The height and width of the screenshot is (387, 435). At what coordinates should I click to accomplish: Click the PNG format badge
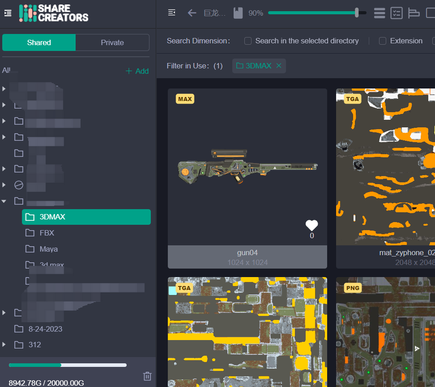353,288
